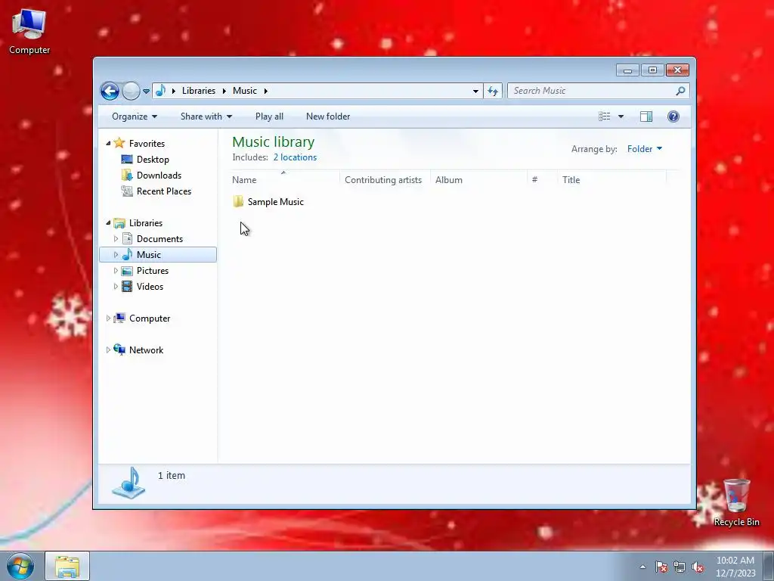
Task: Click the Libraries folder icon in sidebar
Action: pyautogui.click(x=119, y=223)
